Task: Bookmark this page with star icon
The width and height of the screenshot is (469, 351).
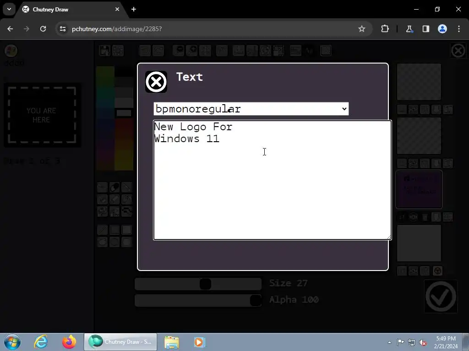Action: coord(362,29)
